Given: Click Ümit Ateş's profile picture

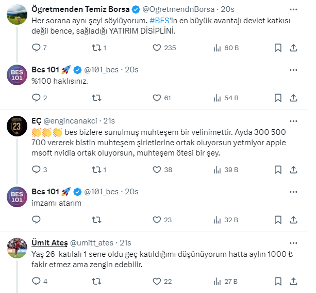Looking at the screenshot, I should [16, 247].
